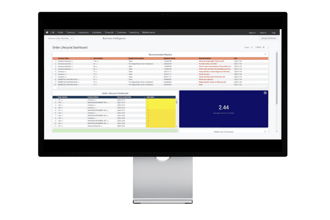Click the Recommended Repairs panel options icon
Screen dimensions: 330x220
coord(265,54)
